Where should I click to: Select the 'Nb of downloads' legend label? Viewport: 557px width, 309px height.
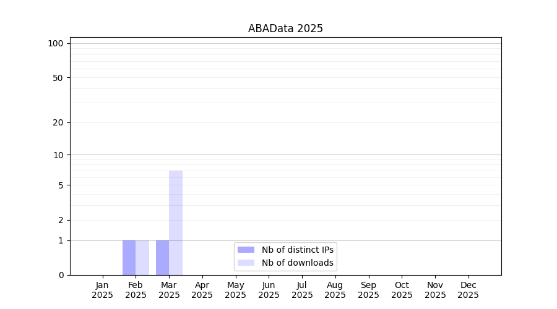point(297,263)
